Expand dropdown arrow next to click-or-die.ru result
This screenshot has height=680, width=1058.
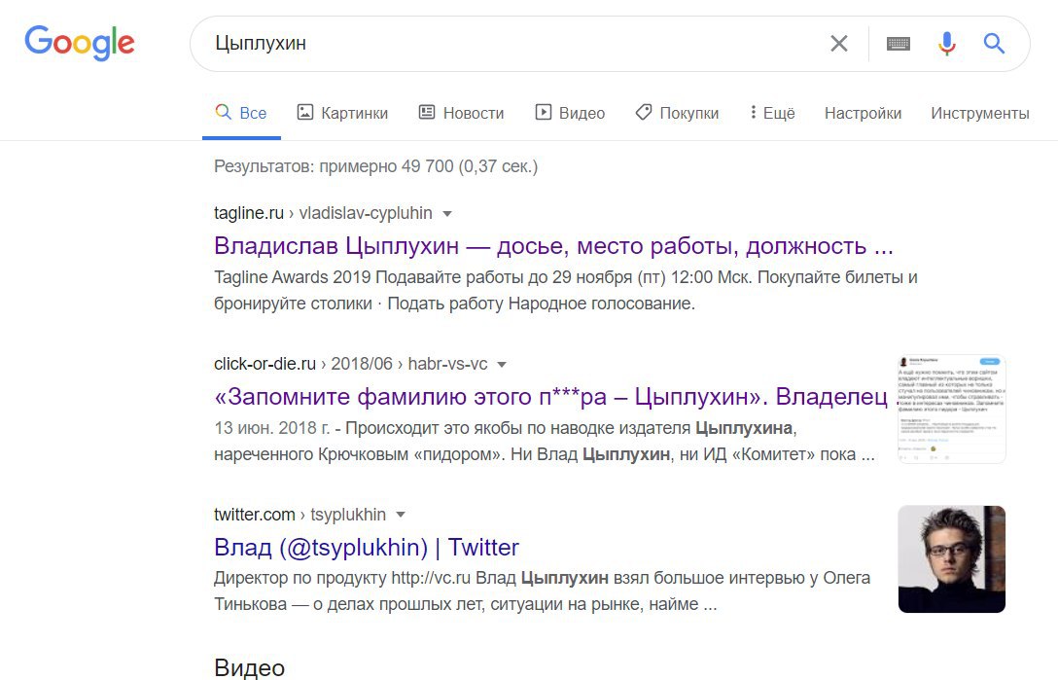click(x=502, y=365)
